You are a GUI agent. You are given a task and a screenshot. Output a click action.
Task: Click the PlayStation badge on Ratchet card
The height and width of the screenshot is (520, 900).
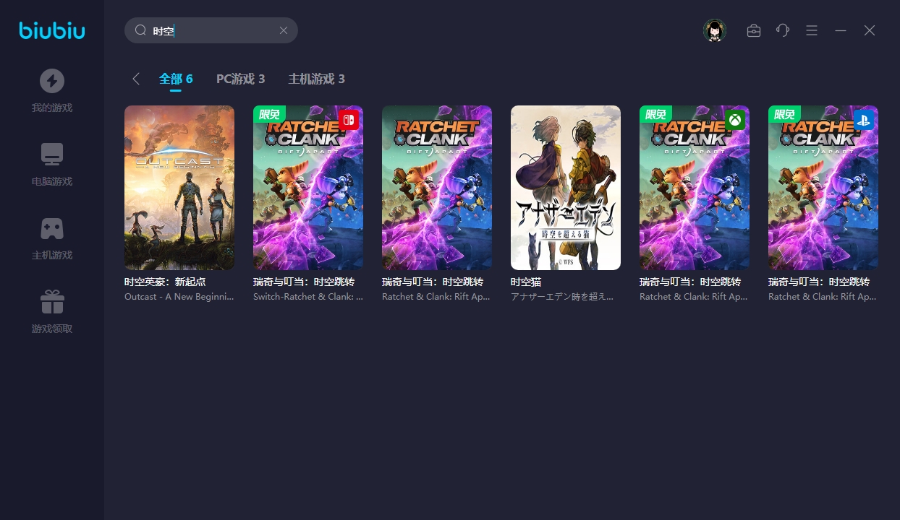coord(864,120)
